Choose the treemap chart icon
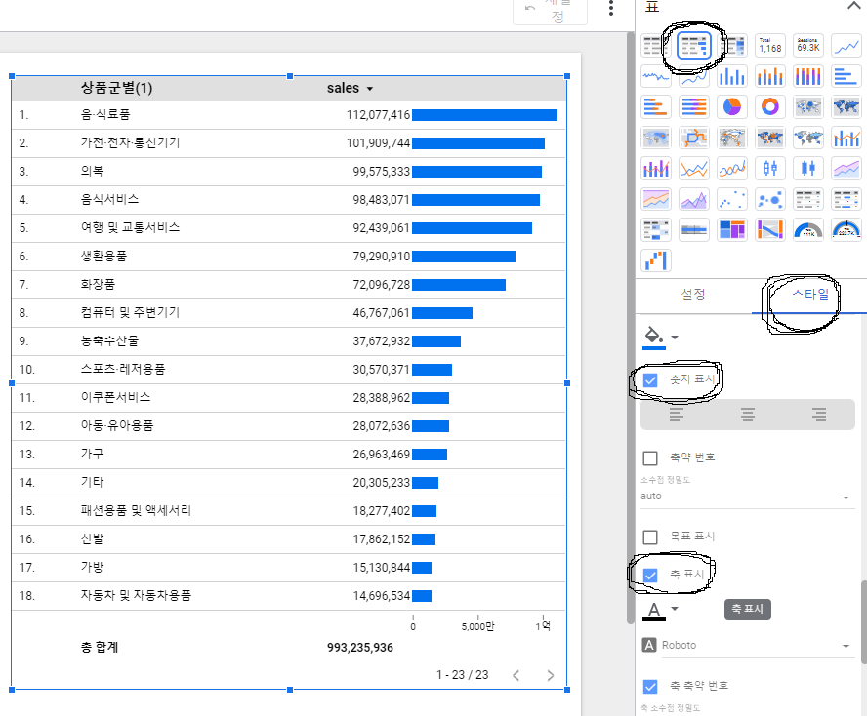 (732, 229)
